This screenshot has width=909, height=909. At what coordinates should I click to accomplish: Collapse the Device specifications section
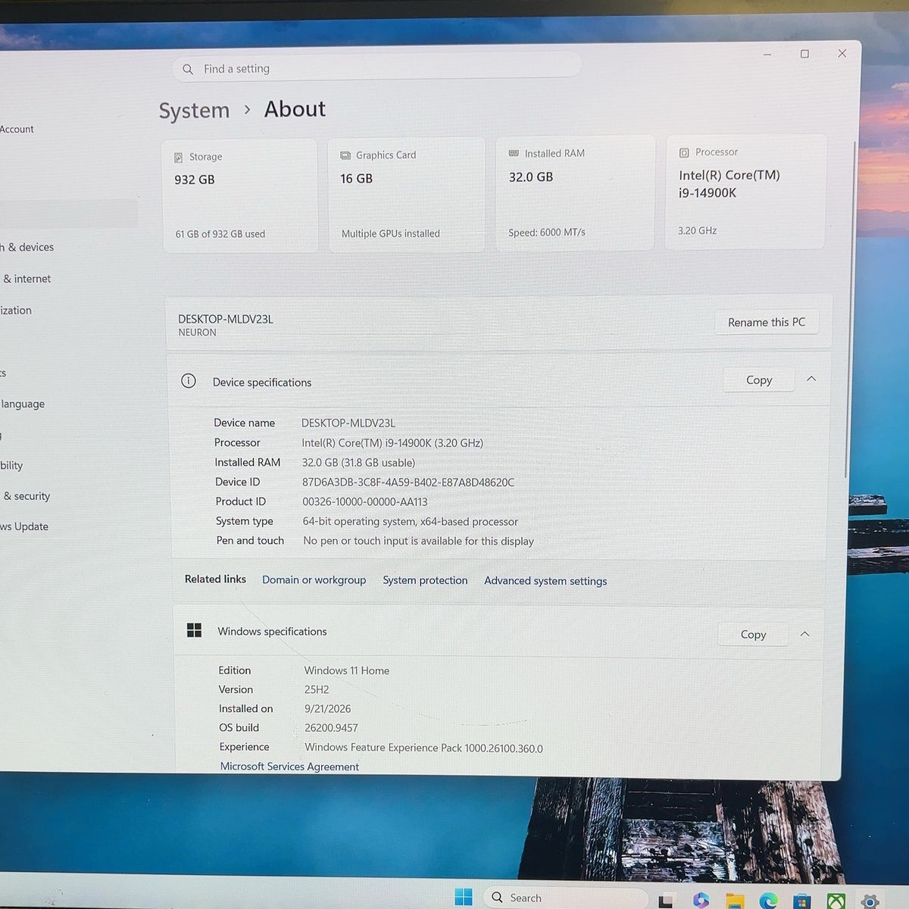(811, 379)
